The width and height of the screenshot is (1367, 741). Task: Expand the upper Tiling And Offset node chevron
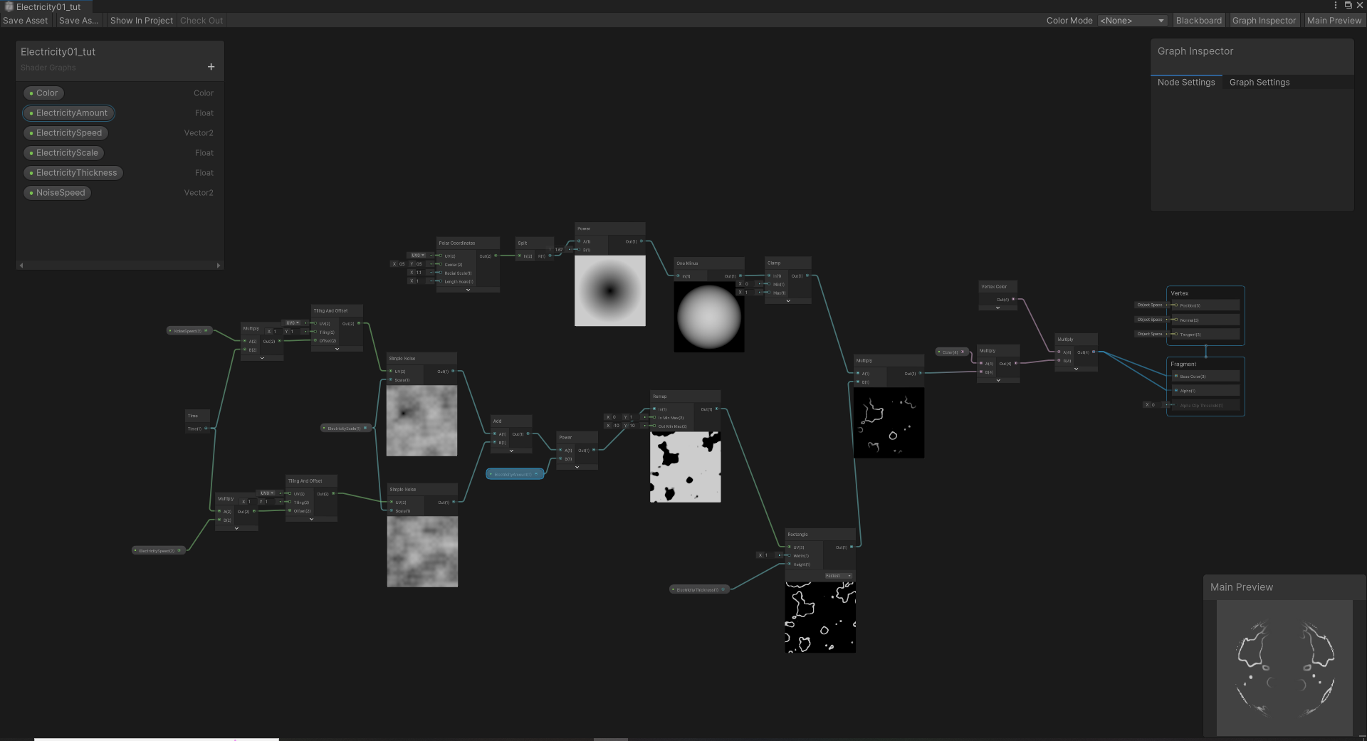click(337, 349)
